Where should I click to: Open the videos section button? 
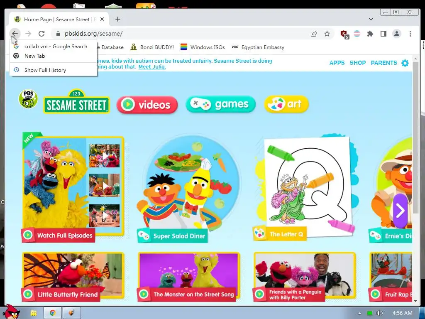147,105
